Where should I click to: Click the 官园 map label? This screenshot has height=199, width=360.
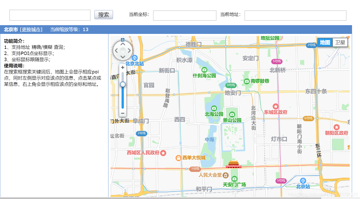click(149, 85)
